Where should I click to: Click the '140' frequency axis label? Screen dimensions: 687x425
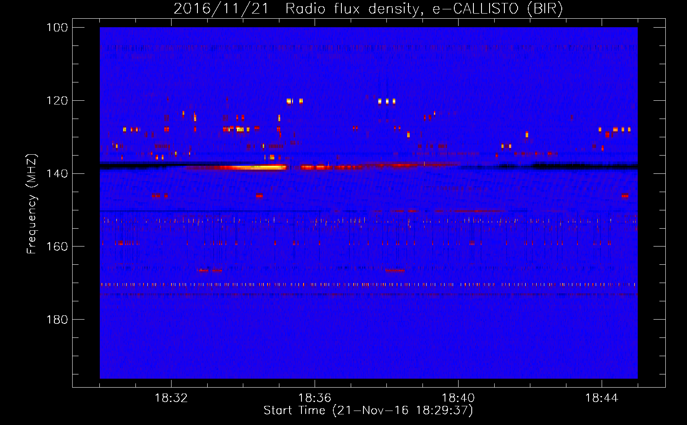pos(57,173)
